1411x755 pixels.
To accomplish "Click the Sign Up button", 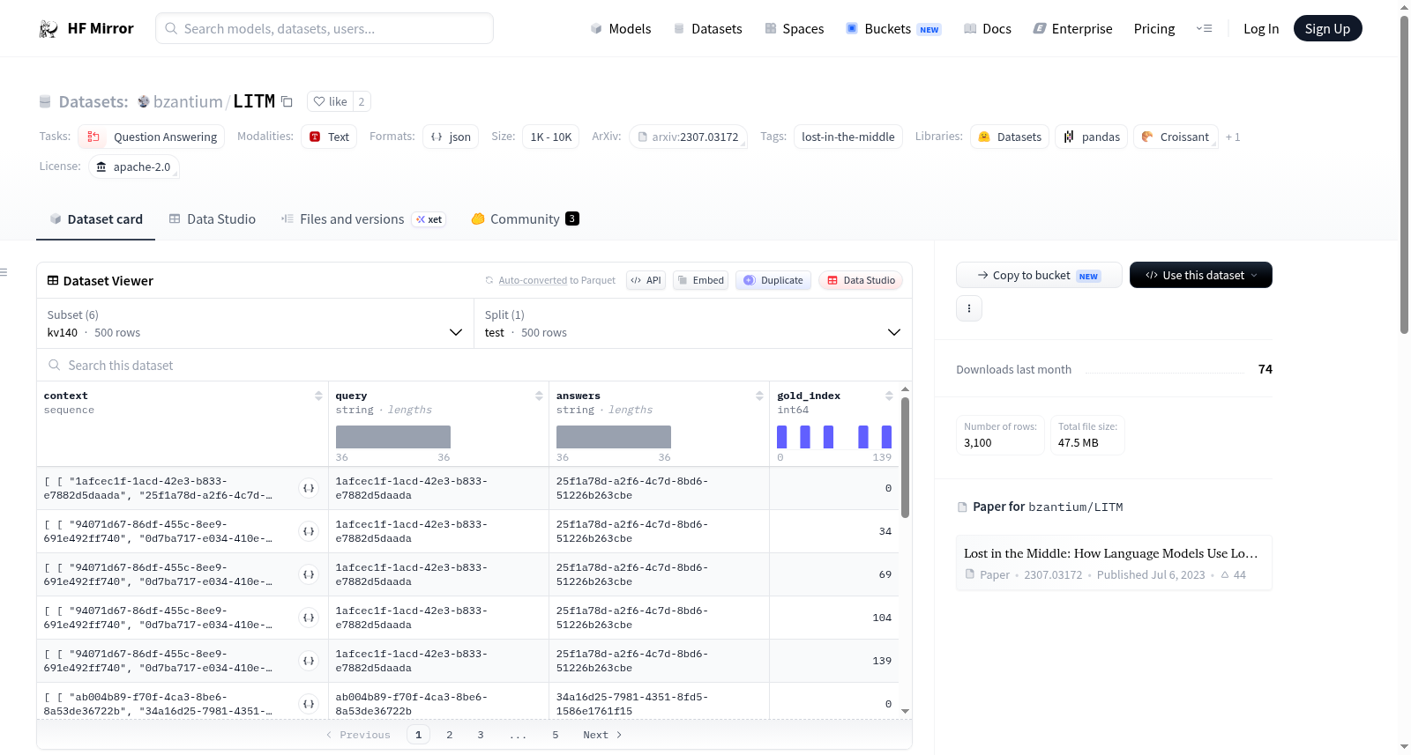I will click(1328, 29).
